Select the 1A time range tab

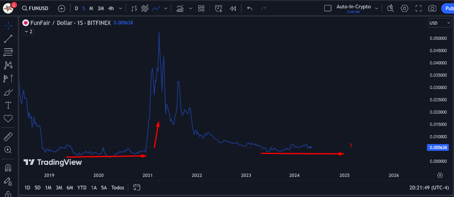coord(94,187)
